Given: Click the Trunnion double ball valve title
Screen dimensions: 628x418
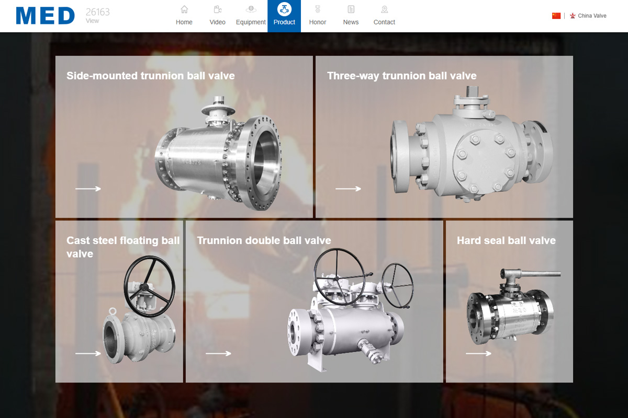Looking at the screenshot, I should click(264, 240).
